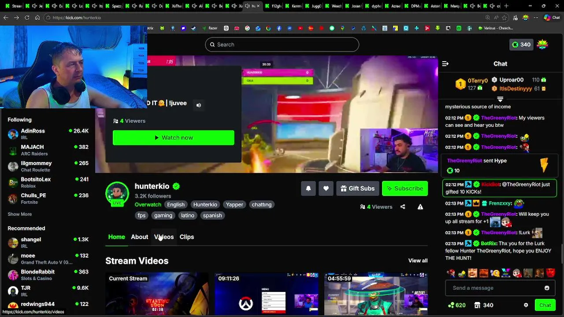Viewport: 564px width, 317px height.
Task: Open AdinRoss in Following list
Action: click(48, 134)
